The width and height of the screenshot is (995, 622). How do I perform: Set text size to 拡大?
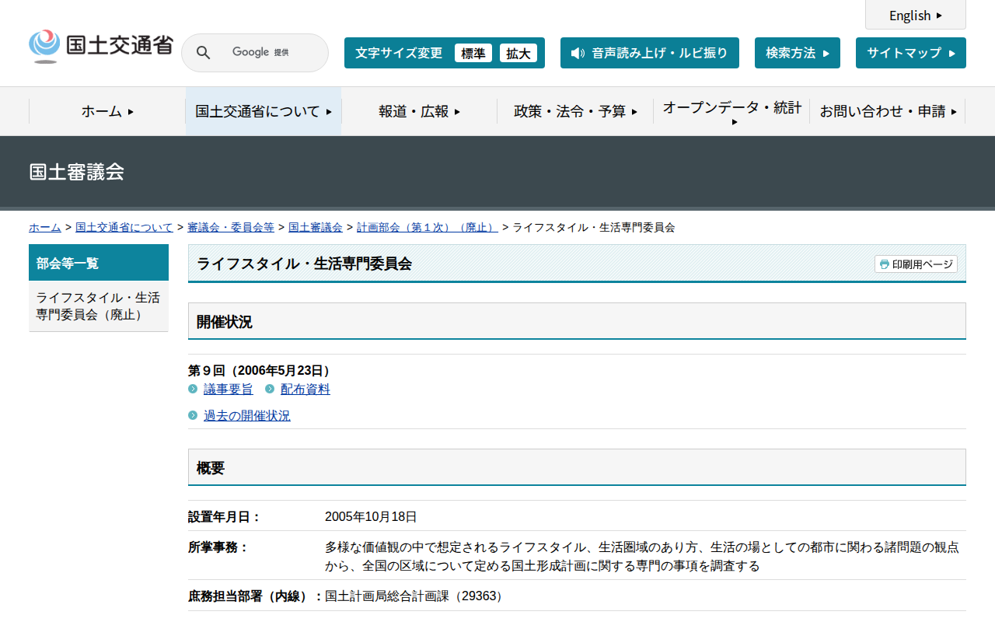[x=518, y=53]
